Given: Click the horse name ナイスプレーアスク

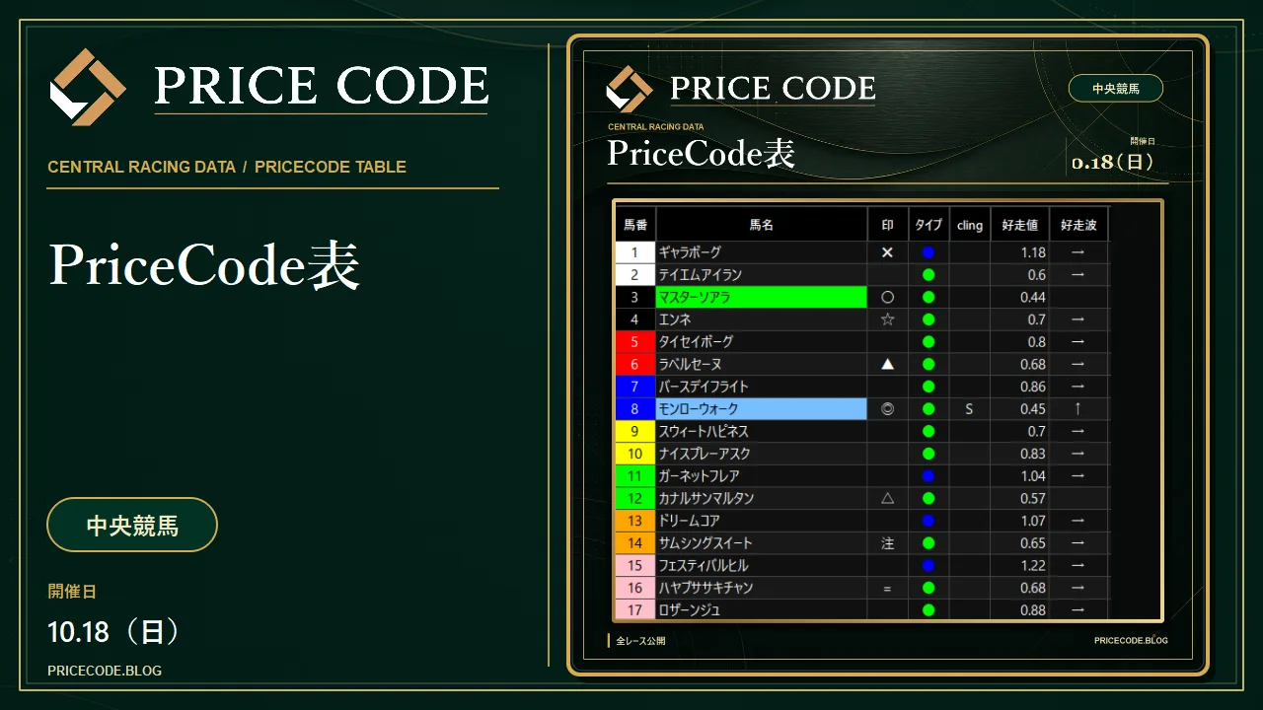Looking at the screenshot, I should tap(705, 454).
